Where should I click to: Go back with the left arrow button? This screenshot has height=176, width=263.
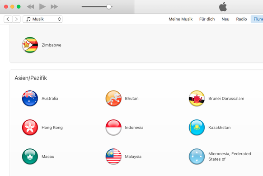click(x=8, y=19)
